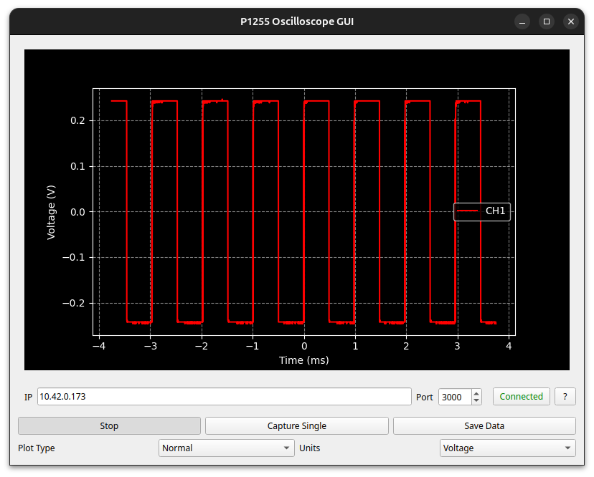Click the 4 time axis tick label

509,346
